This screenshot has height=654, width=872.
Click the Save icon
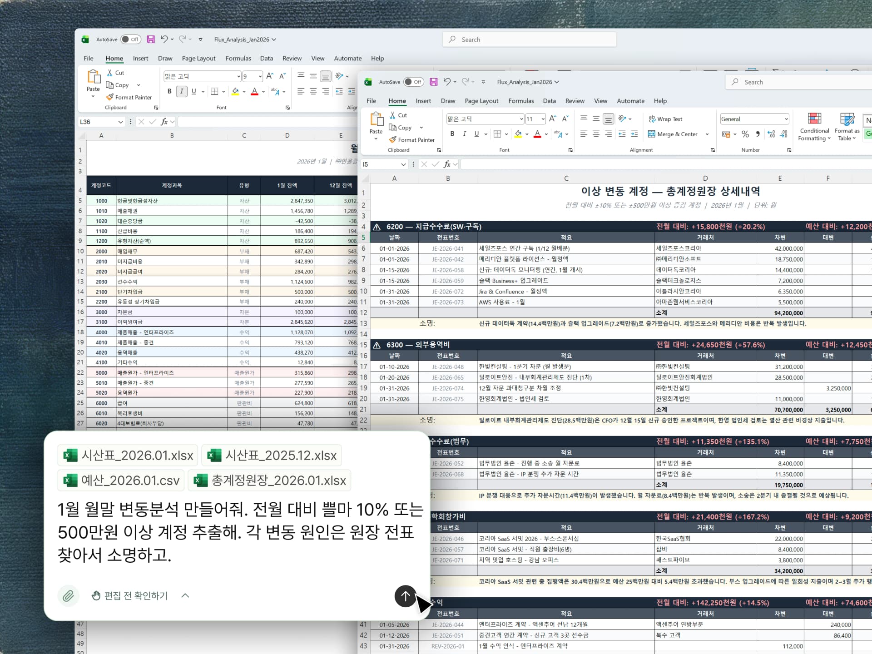[434, 82]
